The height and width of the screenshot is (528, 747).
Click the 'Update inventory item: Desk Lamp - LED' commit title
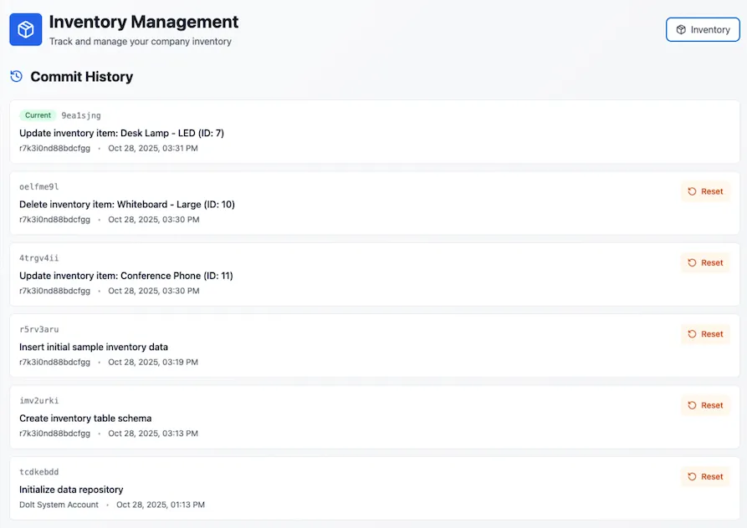tap(122, 132)
